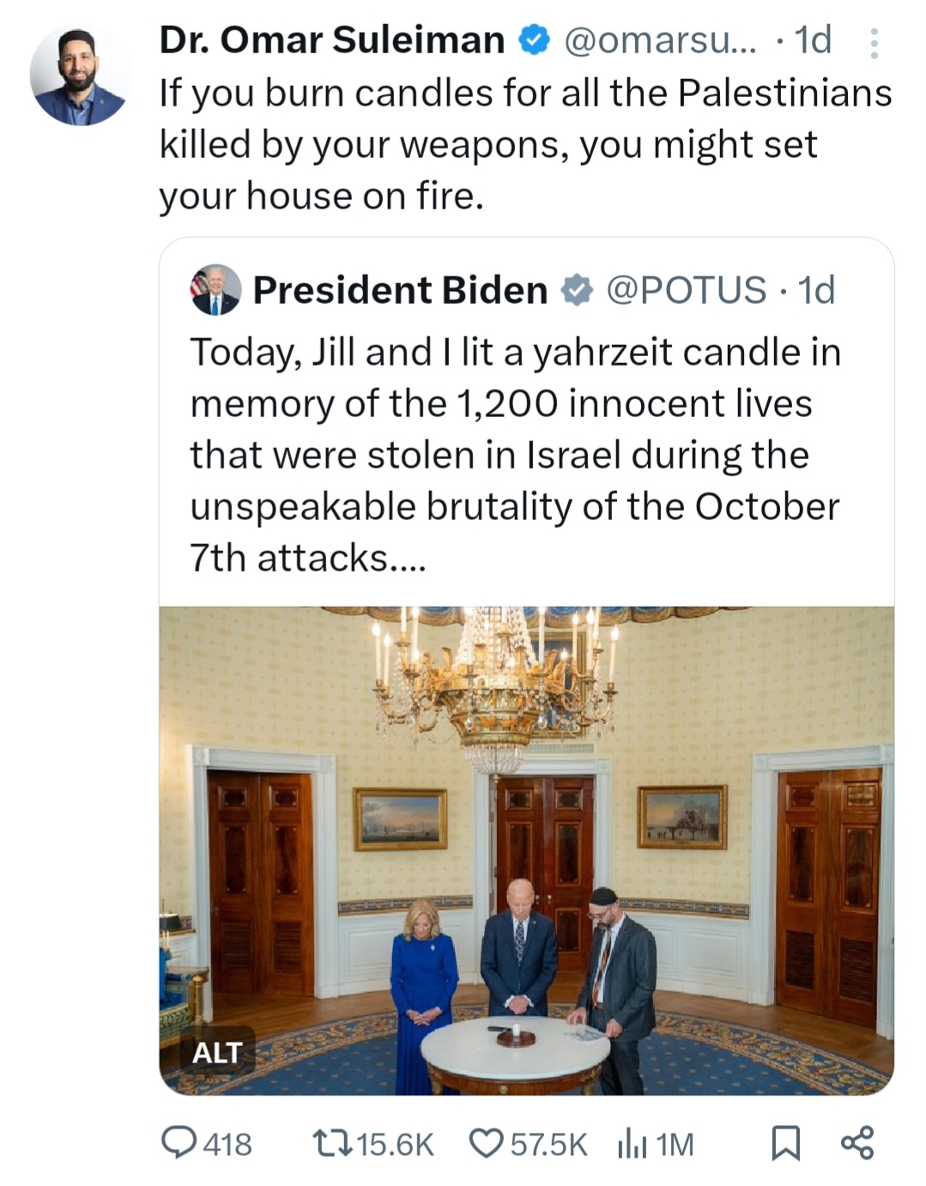The width and height of the screenshot is (926, 1186).
Task: Open Dr. Omar Suleiman's profile picture
Action: 78,76
